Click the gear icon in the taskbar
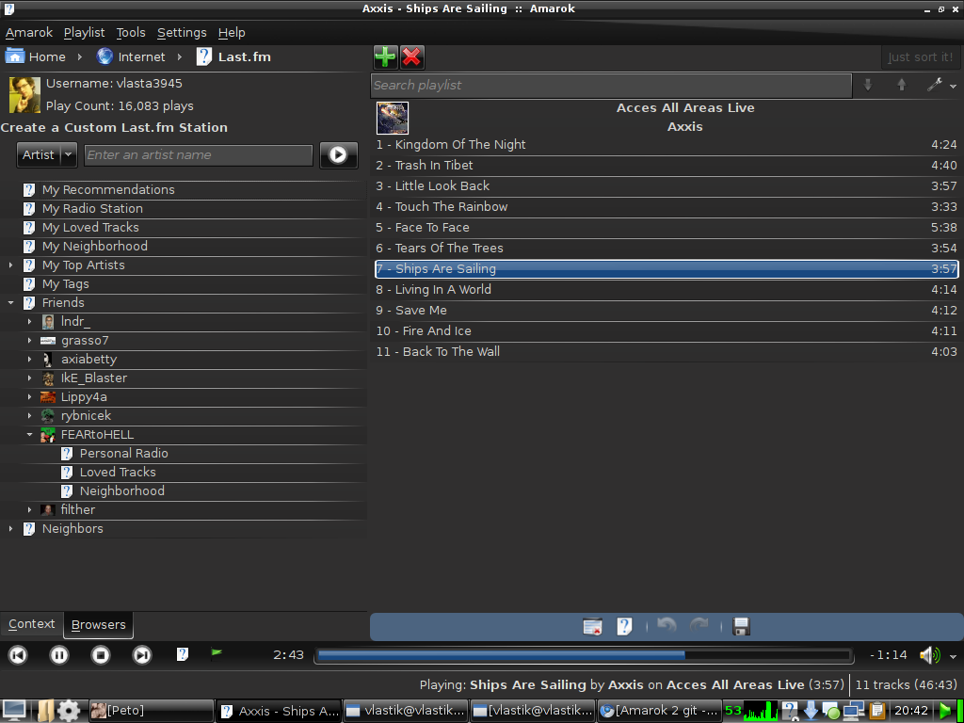Screen dimensions: 964x723 (69, 712)
